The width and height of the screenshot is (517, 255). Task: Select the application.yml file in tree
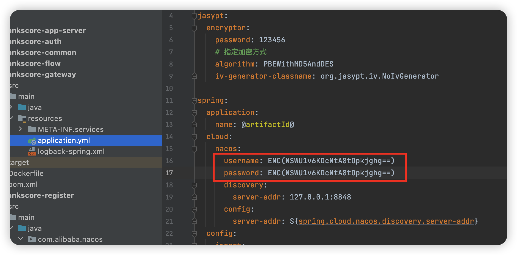point(64,140)
